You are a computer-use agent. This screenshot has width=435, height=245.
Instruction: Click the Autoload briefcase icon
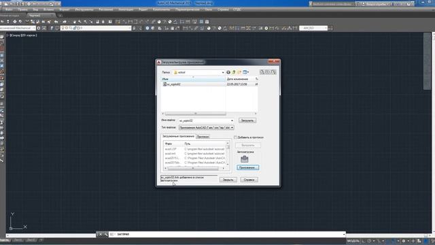245,159
